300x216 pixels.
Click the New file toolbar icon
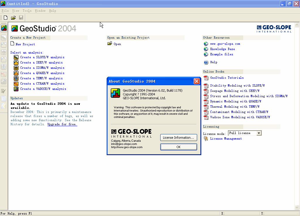[x=6, y=18]
